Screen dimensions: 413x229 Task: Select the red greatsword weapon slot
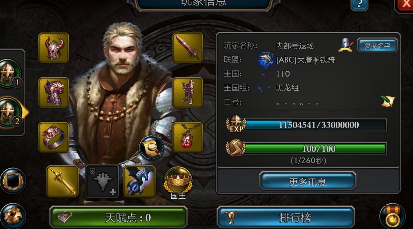188,48
